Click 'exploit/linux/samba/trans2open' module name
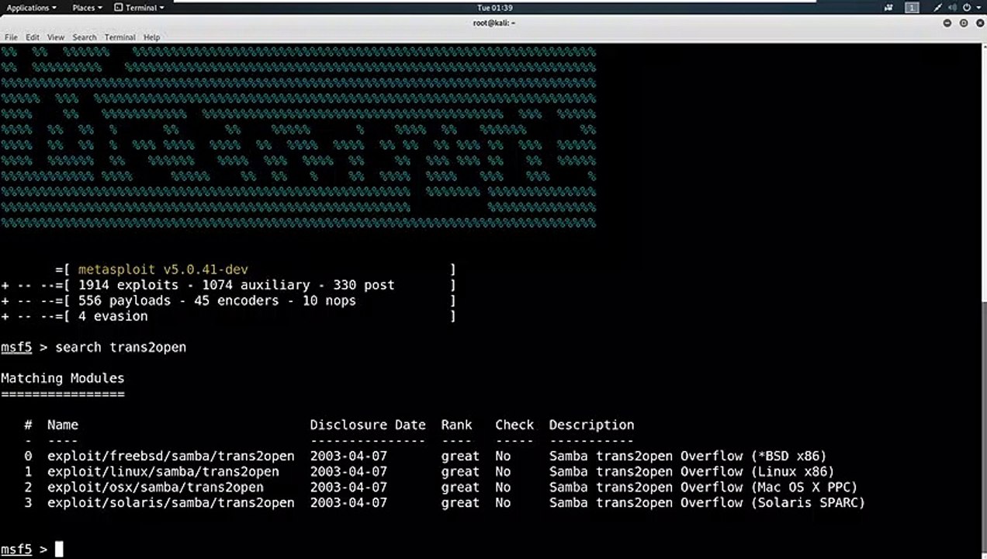 click(x=163, y=471)
